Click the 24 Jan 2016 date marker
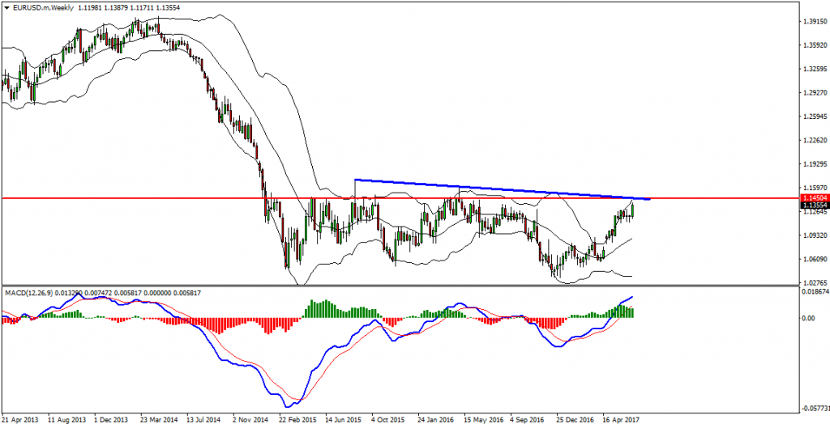The height and width of the screenshot is (428, 830). [436, 421]
